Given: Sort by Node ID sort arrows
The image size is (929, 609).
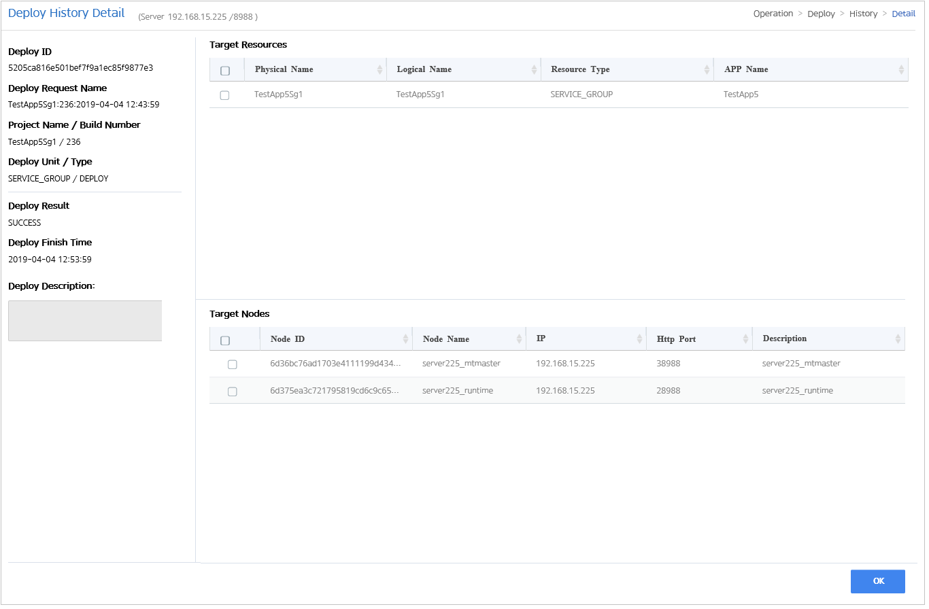Looking at the screenshot, I should (x=405, y=338).
